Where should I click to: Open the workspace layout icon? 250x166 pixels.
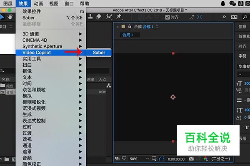click(234, 17)
